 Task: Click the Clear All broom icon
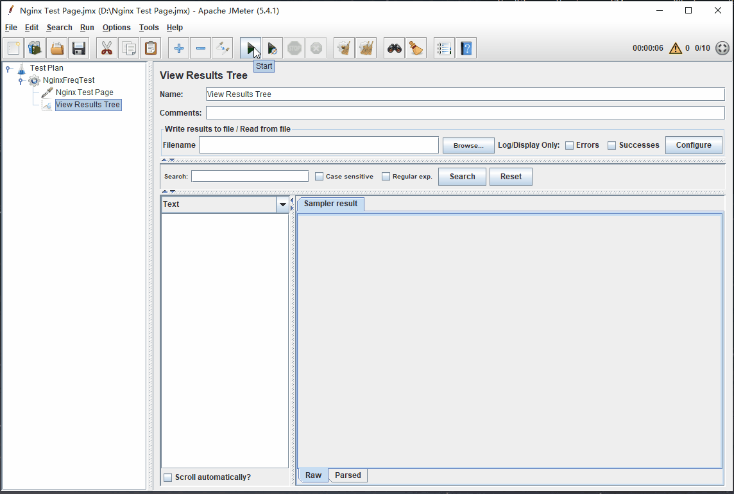coord(366,48)
